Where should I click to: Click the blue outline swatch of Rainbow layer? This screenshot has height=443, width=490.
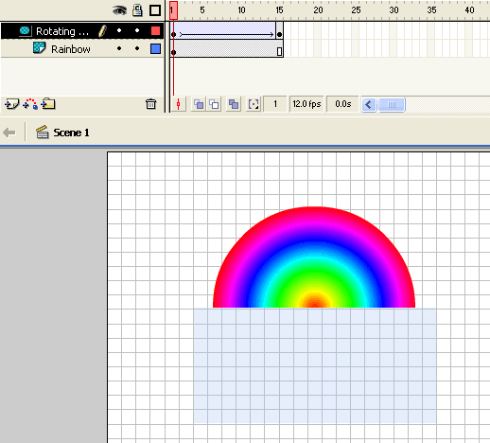coord(155,49)
